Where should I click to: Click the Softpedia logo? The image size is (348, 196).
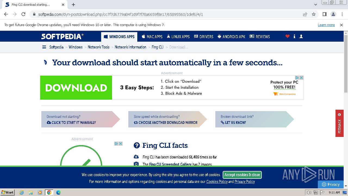click(63, 36)
